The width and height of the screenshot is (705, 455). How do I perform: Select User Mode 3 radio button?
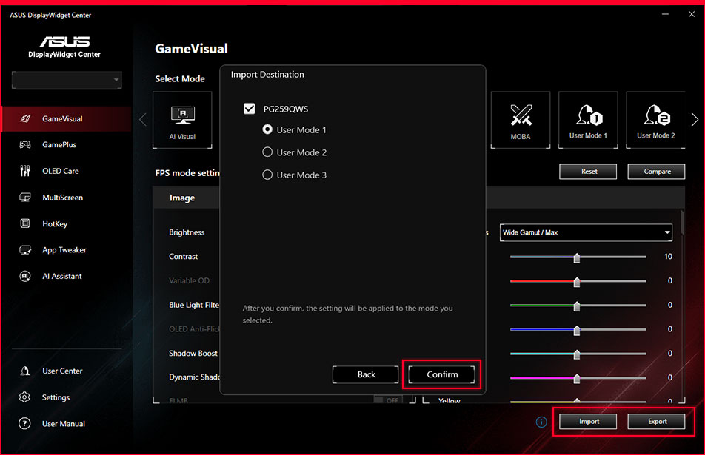coord(267,175)
